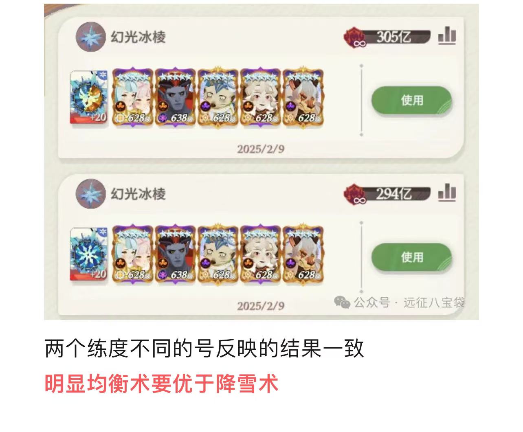
Task: Tap the twin-girl hero portrait in the bottom lineup
Action: [132, 254]
